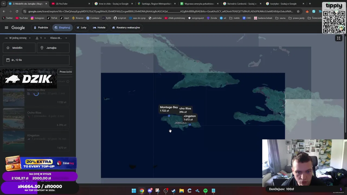This screenshot has width=347, height=195.
Task: Open the passenger count dropdown
Action: coord(41,38)
